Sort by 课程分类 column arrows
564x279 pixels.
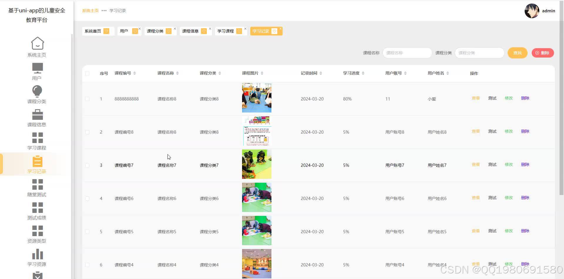220,73
